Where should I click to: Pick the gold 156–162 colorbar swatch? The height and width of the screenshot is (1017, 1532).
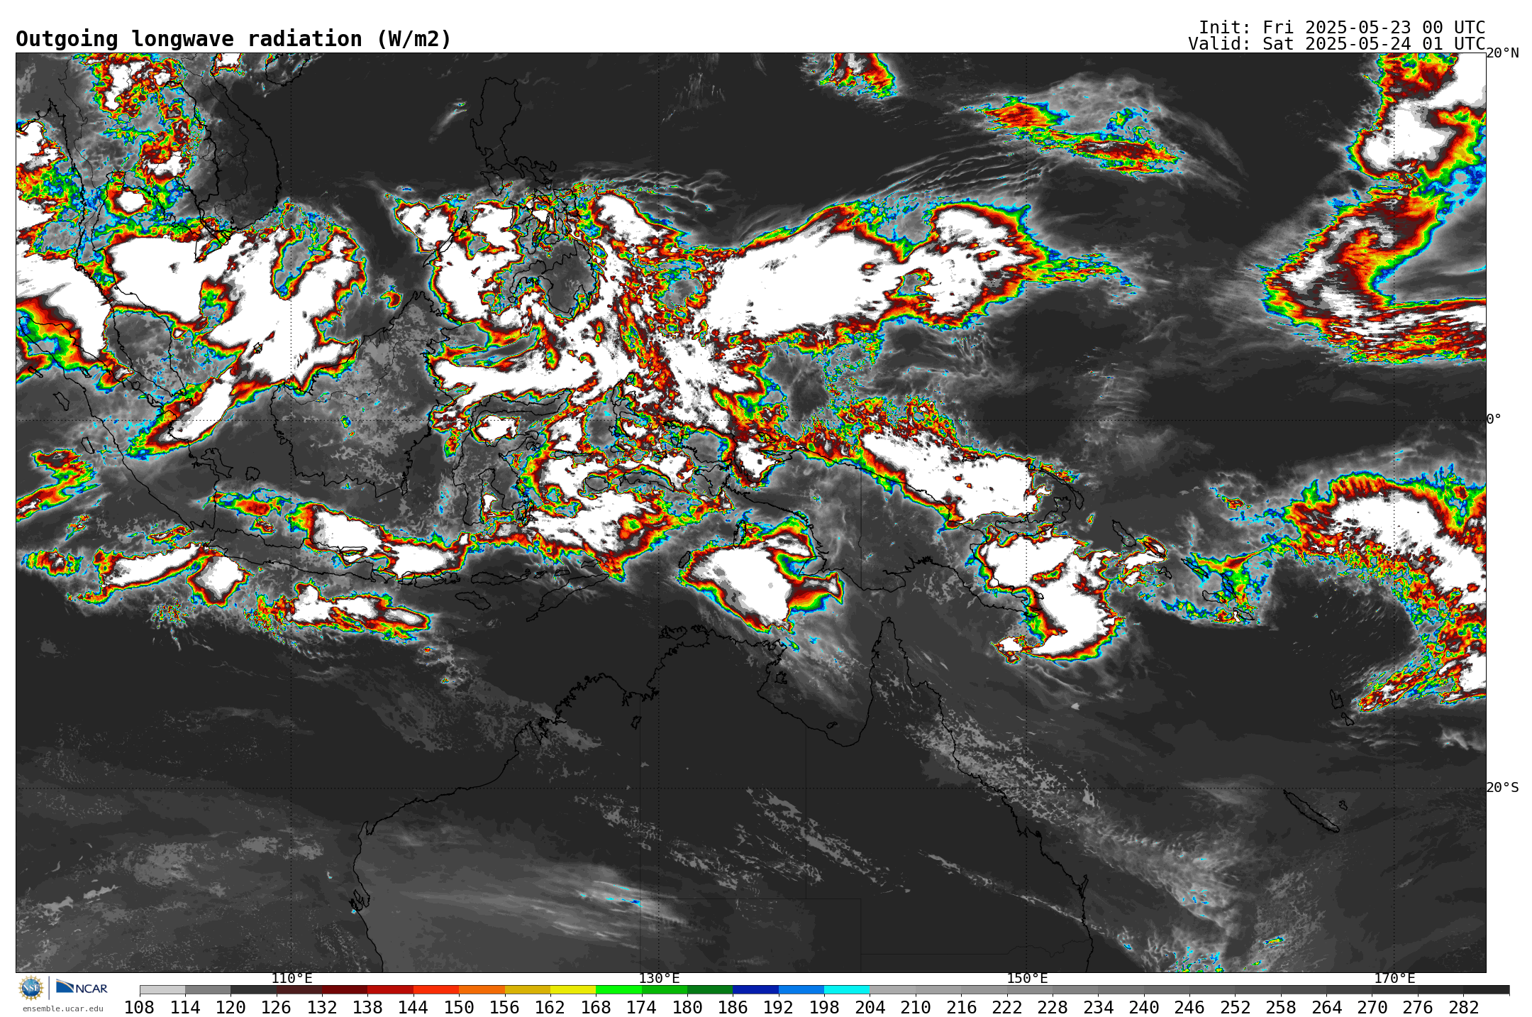coord(528,989)
